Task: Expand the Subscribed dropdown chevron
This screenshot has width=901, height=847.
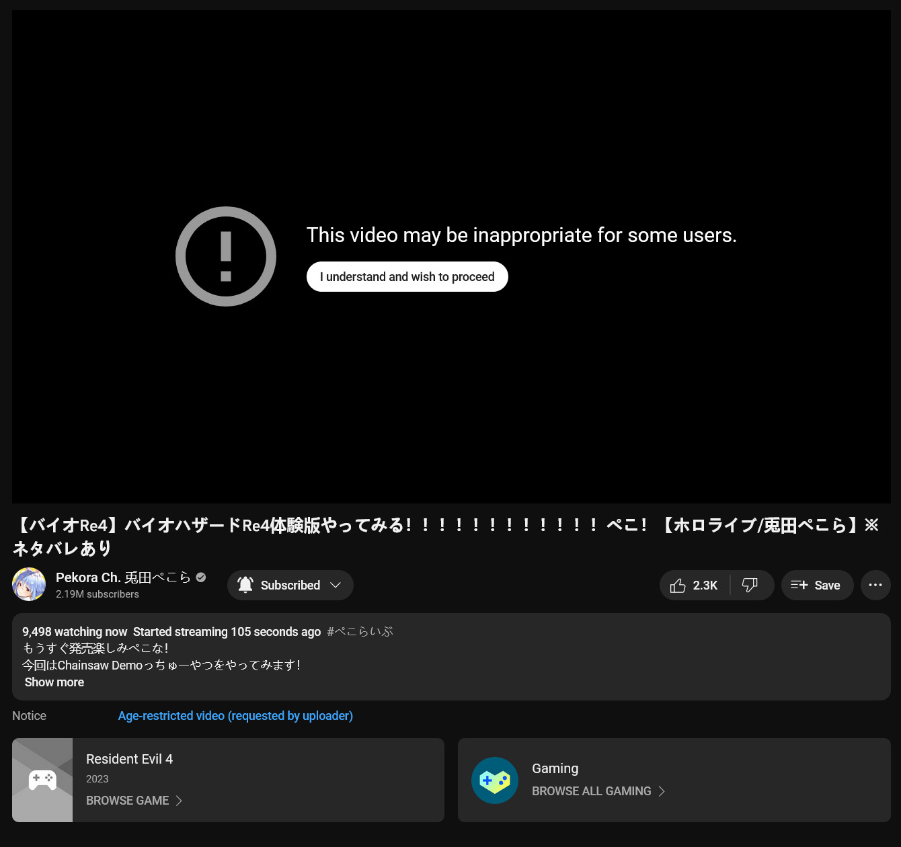Action: [336, 586]
